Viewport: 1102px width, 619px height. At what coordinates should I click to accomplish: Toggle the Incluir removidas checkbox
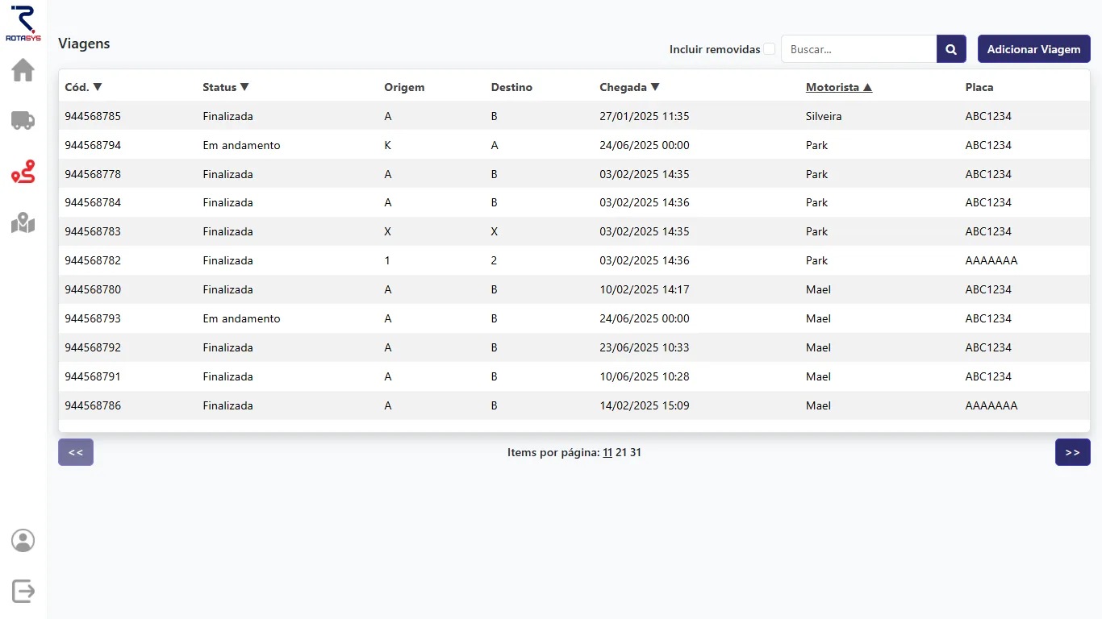(x=770, y=49)
